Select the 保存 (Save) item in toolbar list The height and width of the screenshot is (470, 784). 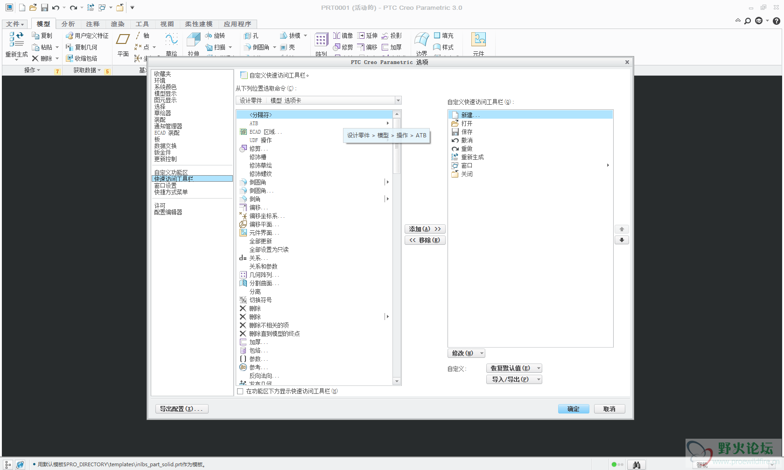(466, 132)
